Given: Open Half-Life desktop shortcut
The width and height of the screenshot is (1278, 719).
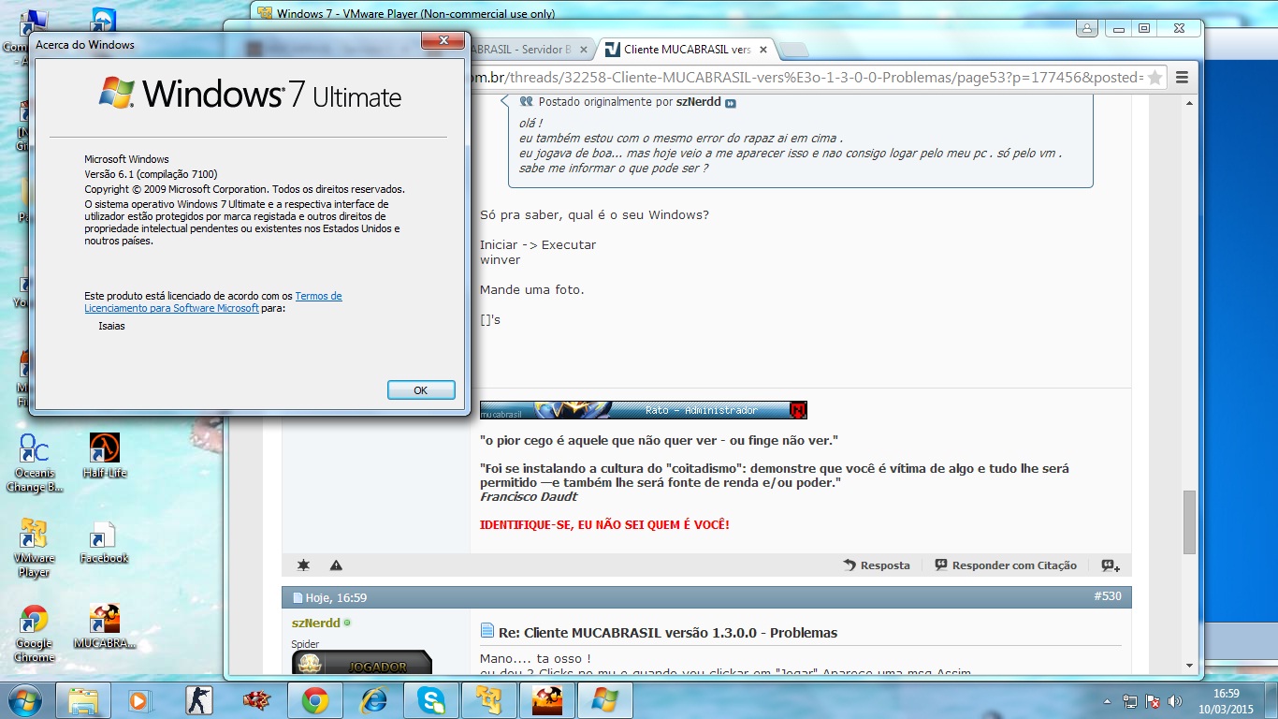Looking at the screenshot, I should 104,455.
